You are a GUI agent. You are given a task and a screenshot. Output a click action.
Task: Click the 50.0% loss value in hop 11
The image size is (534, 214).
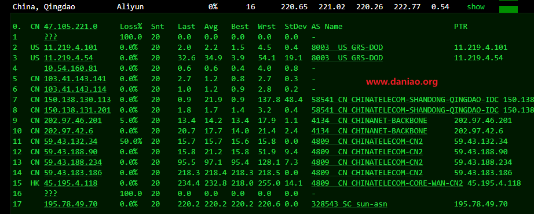click(x=131, y=142)
